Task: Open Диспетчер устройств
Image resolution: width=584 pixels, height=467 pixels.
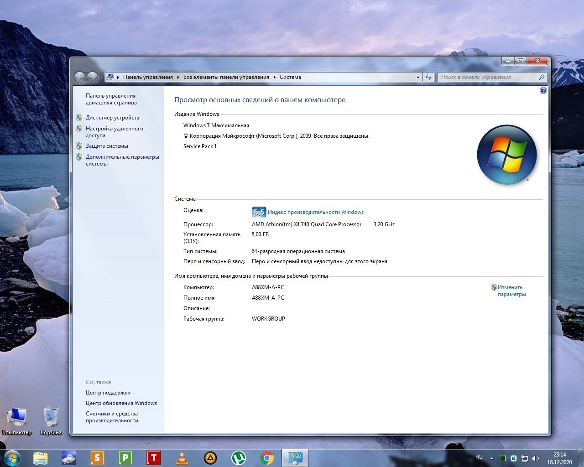Action: (112, 118)
